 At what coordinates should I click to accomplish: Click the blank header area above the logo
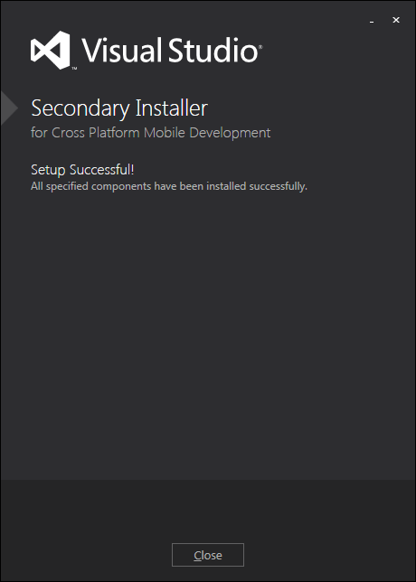(x=185, y=14)
